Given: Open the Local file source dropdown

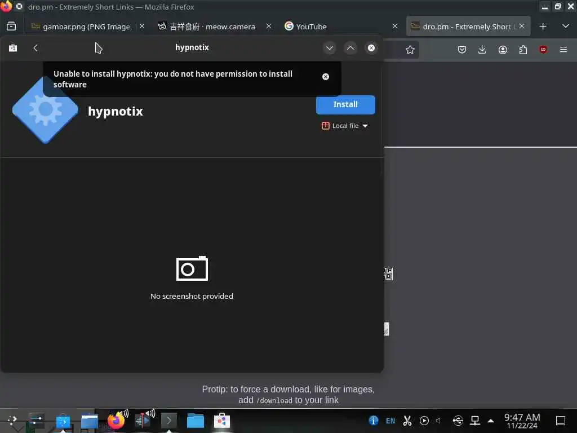Looking at the screenshot, I should [345, 126].
